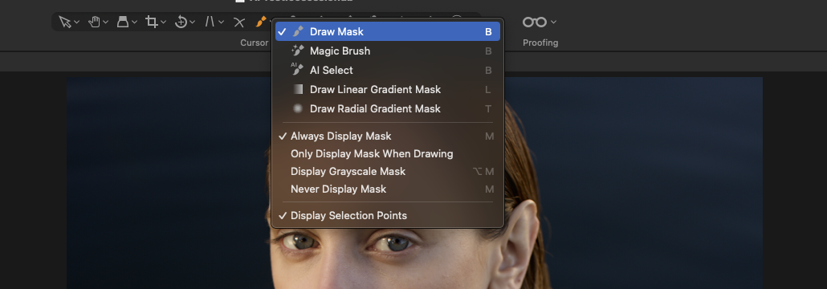Enable Never Display Mask
827x289 pixels.
coord(388,189)
